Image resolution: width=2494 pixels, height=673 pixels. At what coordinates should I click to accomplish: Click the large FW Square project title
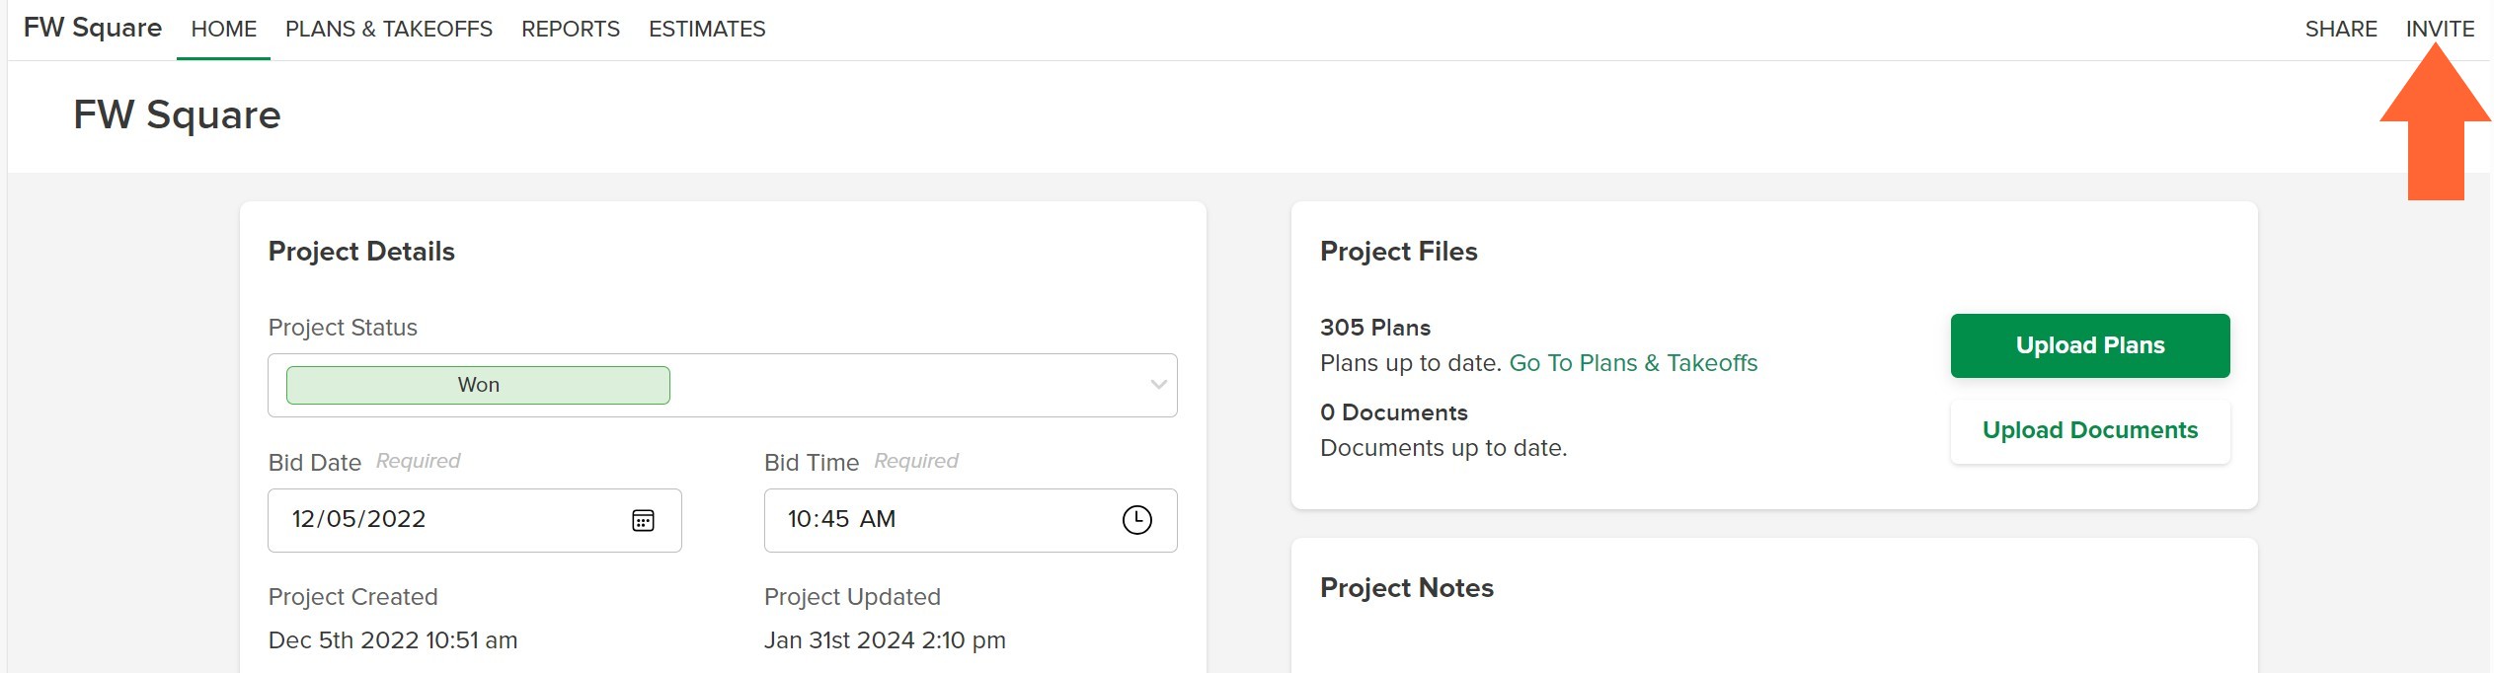click(177, 115)
